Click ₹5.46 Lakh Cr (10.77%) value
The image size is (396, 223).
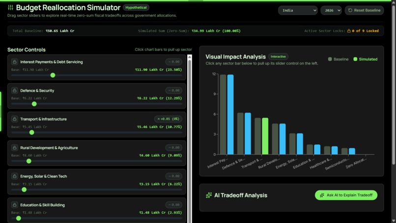[x=159, y=127]
